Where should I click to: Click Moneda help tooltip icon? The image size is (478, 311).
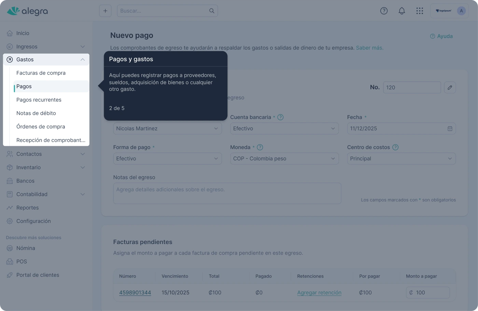(260, 147)
